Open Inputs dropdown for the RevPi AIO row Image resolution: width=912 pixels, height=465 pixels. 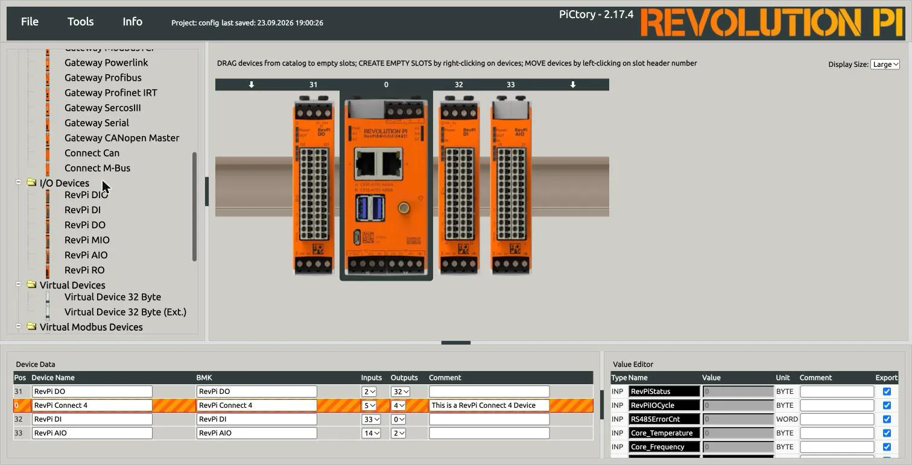coord(371,433)
